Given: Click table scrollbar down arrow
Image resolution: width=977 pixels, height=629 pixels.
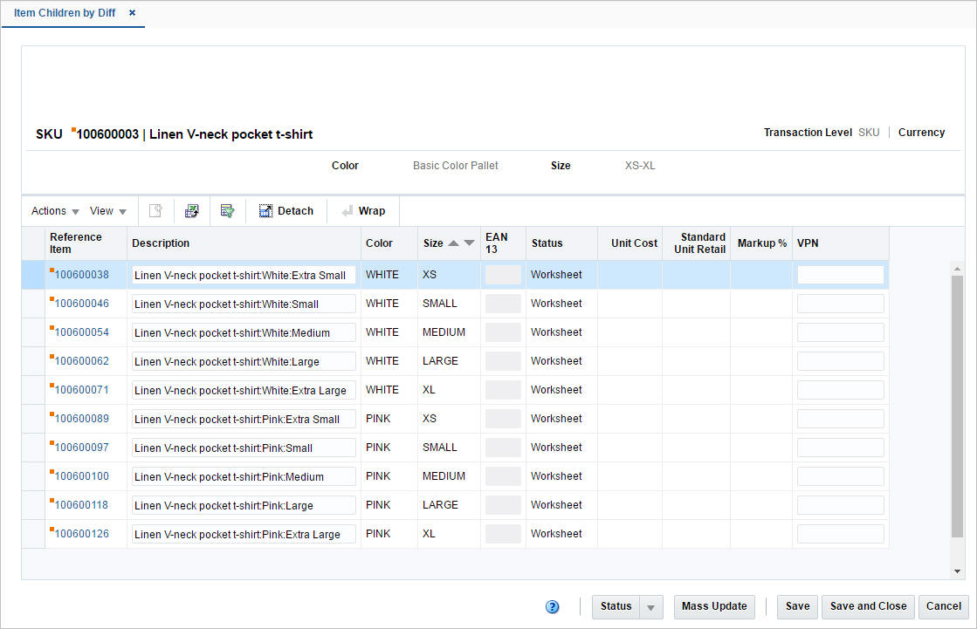Looking at the screenshot, I should click(x=957, y=571).
